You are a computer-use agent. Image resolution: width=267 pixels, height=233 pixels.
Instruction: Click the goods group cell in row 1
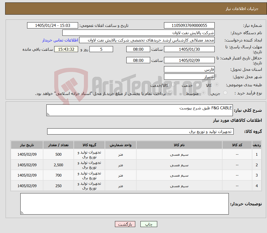(x=89, y=154)
